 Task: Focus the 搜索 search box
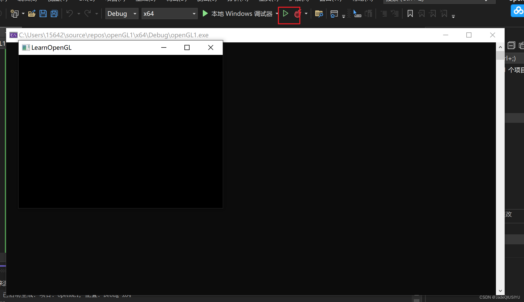click(434, 1)
